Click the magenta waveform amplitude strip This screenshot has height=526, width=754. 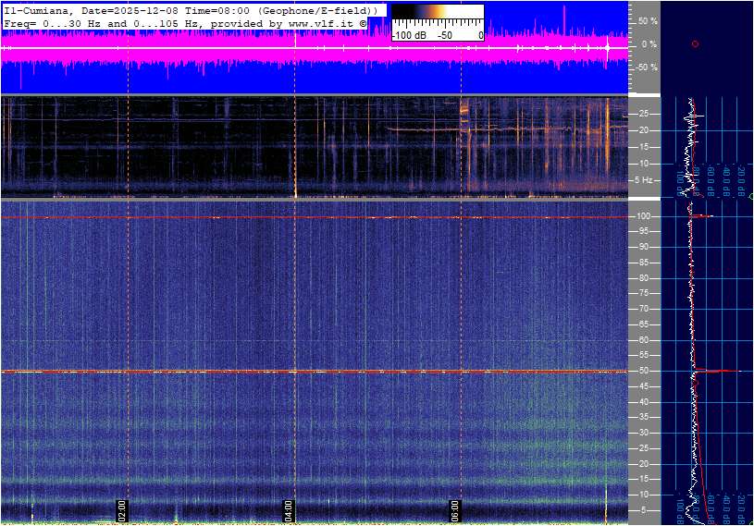(x=278, y=51)
